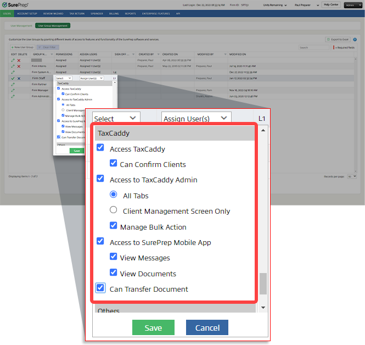Screen dimensions: 365x345
Task: Click the edit pencil for Firm Interns
Action: coord(13,66)
